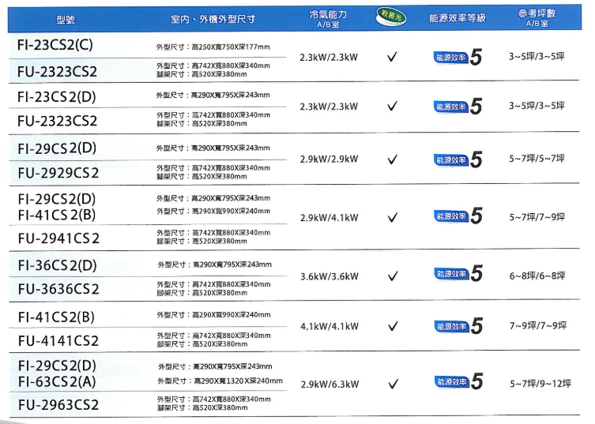This screenshot has height=424, width=595.
Task: Click the 6~8坪/6~8坪 reference area value
Action: pos(537,276)
